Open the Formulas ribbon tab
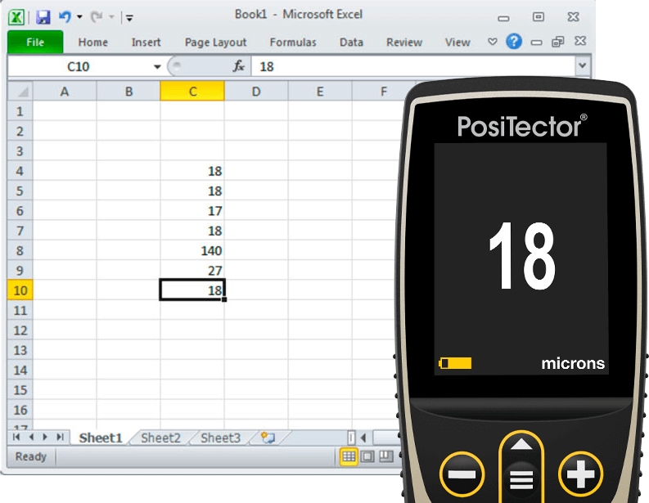This screenshot has width=649, height=503. tap(293, 43)
